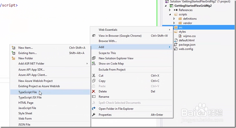Click the GettingStartedFlexGridNg2 project icon
Viewport: 236px width, 128px height.
pos(171,6)
